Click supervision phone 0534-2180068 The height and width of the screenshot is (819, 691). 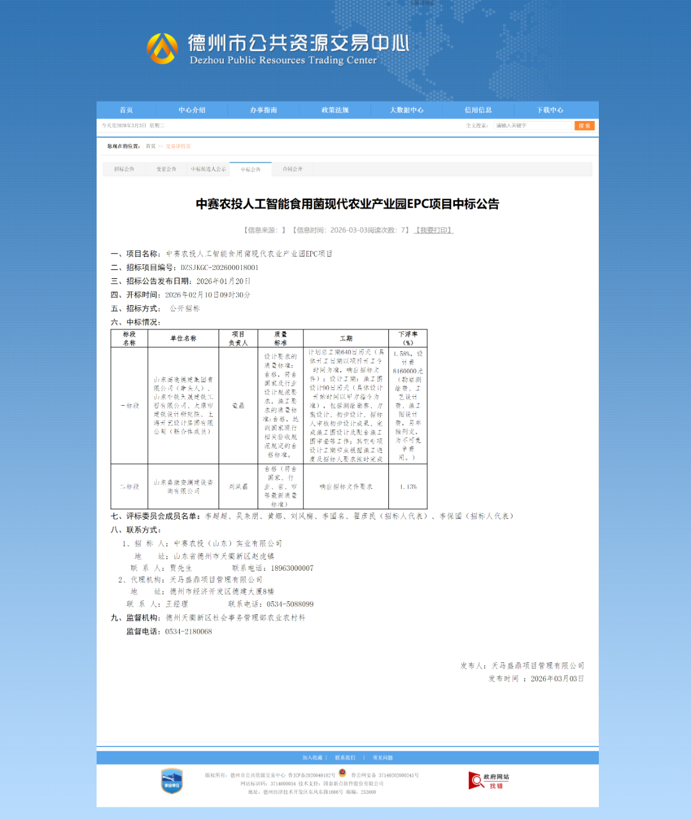click(x=188, y=632)
